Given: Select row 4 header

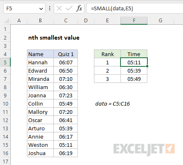Looking at the screenshot, I should (5, 54).
